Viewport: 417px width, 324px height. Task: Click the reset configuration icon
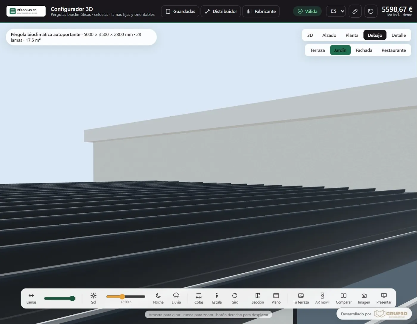371,11
